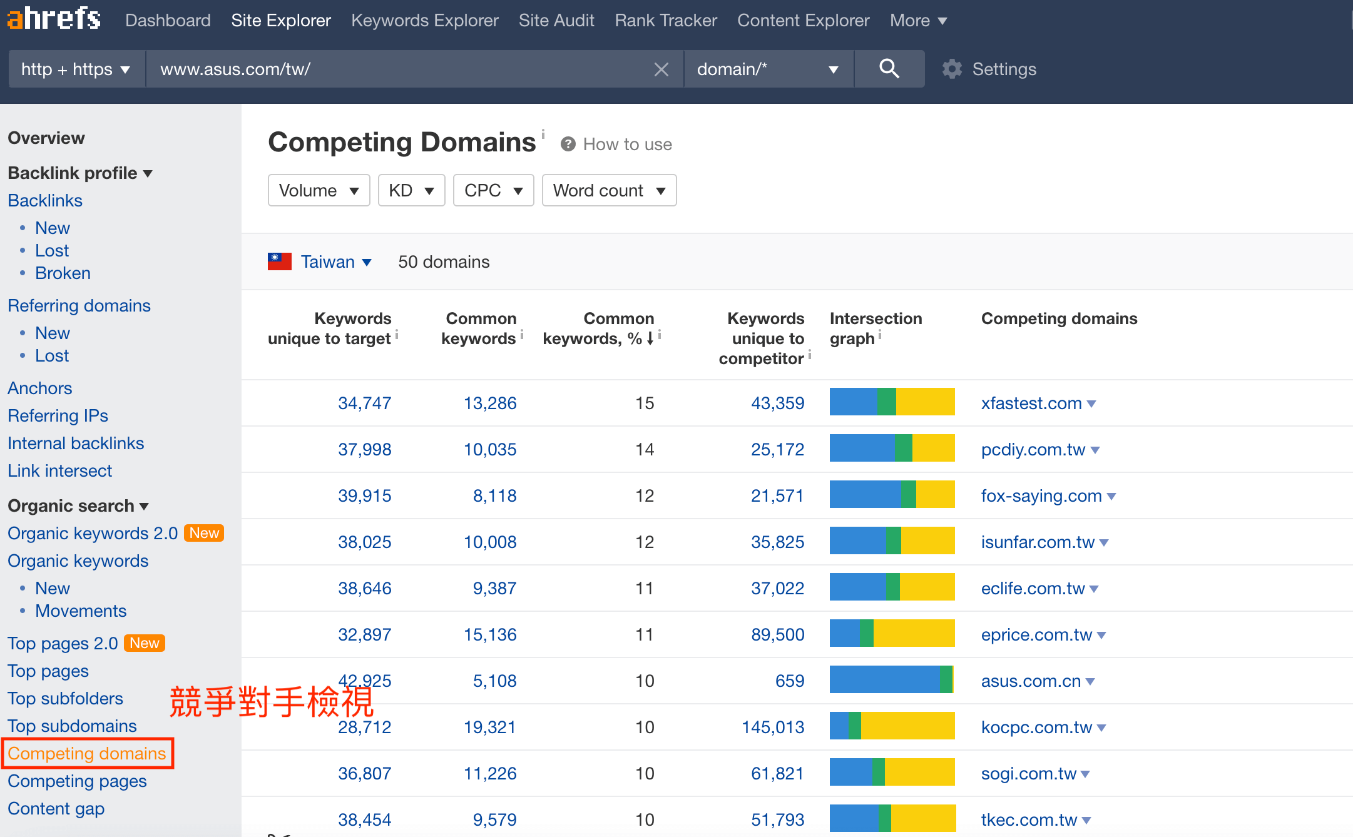Open the protocol http + https dropdown
This screenshot has width=1353, height=837.
click(x=76, y=69)
